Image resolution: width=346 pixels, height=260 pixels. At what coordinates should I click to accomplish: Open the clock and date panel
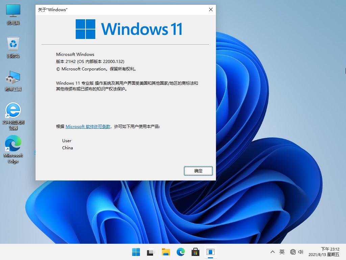pyautogui.click(x=324, y=252)
